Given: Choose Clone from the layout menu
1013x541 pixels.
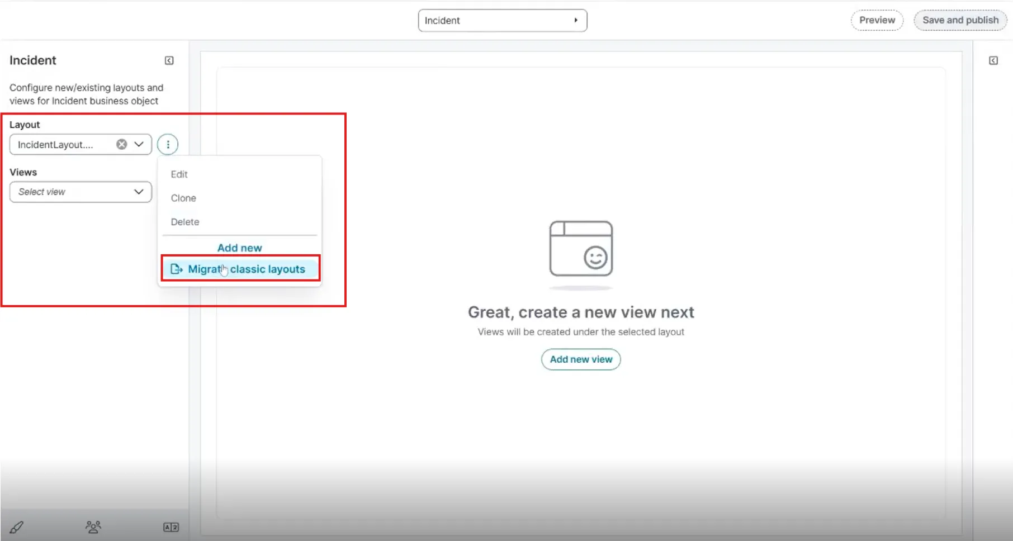Looking at the screenshot, I should point(183,198).
